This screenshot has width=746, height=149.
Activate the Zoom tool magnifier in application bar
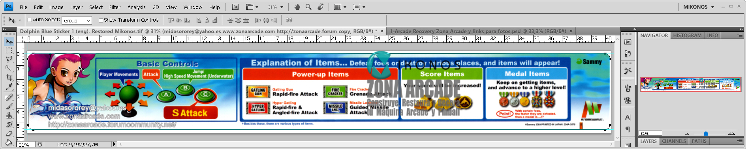tap(308, 7)
